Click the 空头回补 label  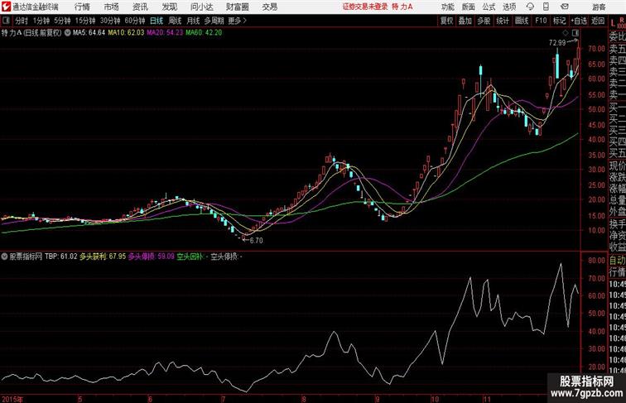(x=190, y=257)
